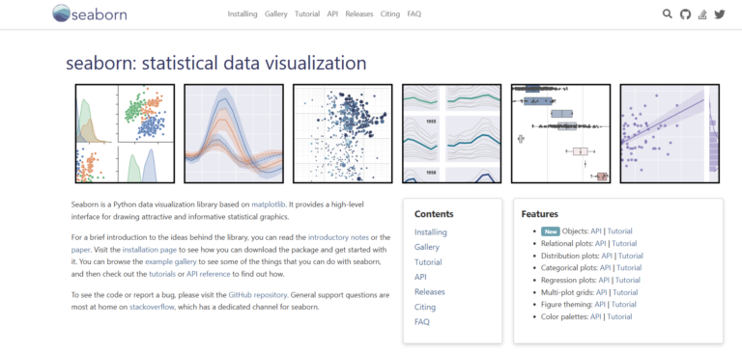742x353 pixels.
Task: Open the boxplot example thumbnail
Action: click(x=560, y=134)
